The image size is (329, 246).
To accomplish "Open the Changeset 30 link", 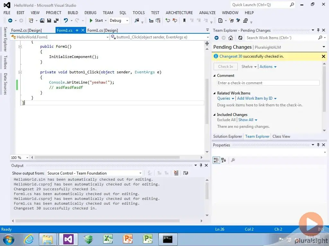I will click(231, 56).
